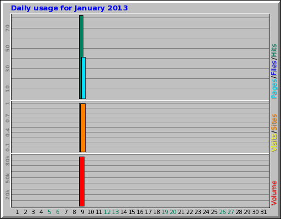Image resolution: width=281 pixels, height=219 pixels.
Task: Click day 21 on the x-axis
Action: pos(181,212)
